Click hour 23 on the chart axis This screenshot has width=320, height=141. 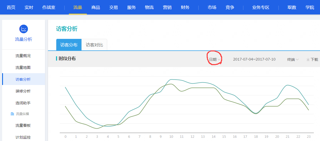coord(309,136)
